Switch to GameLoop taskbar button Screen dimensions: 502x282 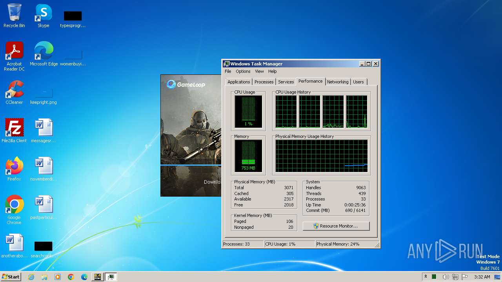point(98,277)
